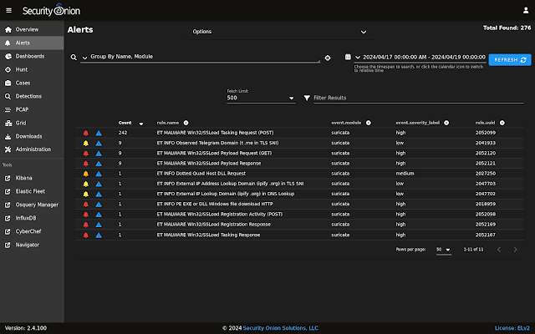Image resolution: width=535 pixels, height=334 pixels.
Task: Open the Security Onion Solutions, LLC link
Action: click(281, 328)
